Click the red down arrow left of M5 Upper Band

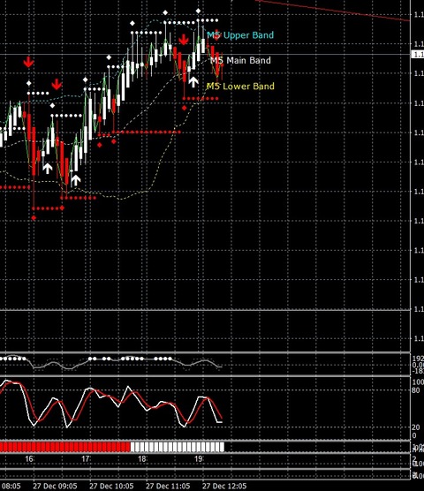pyautogui.click(x=184, y=40)
